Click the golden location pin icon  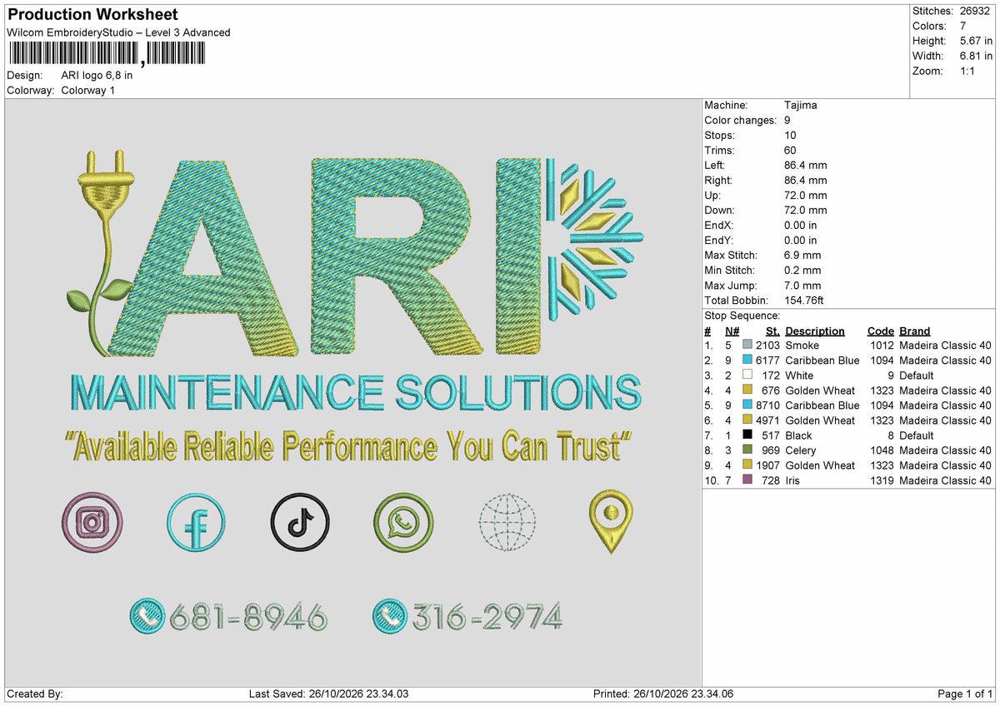(611, 521)
